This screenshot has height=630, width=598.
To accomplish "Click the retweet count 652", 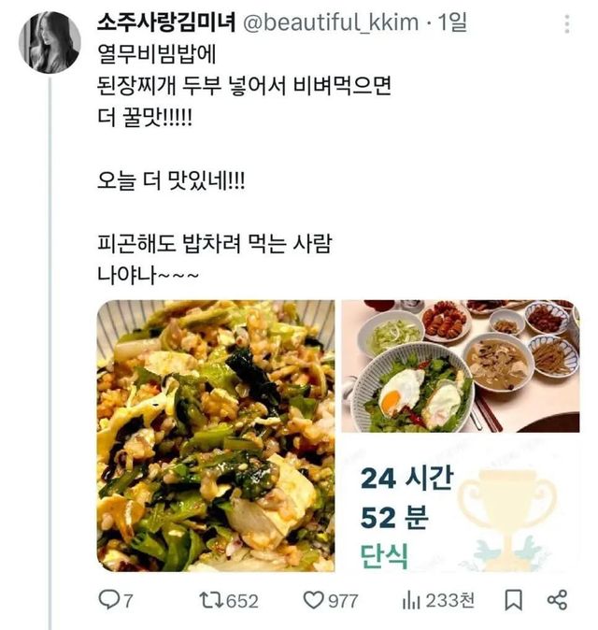I will [243, 600].
